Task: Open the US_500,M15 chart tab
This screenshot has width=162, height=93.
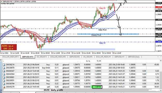Action: point(42,57)
